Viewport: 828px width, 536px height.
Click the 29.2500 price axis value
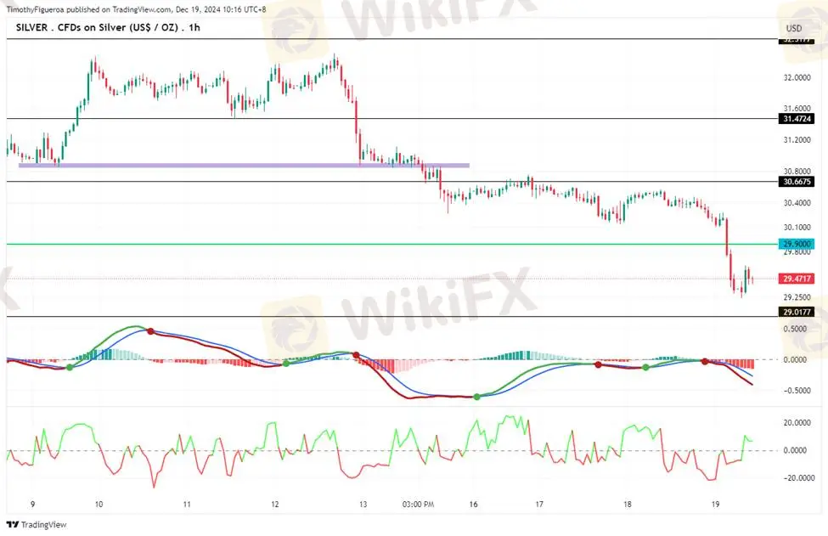coord(797,296)
